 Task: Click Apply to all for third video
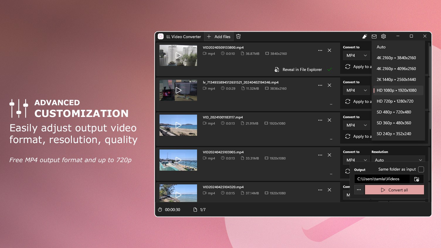[x=358, y=137]
